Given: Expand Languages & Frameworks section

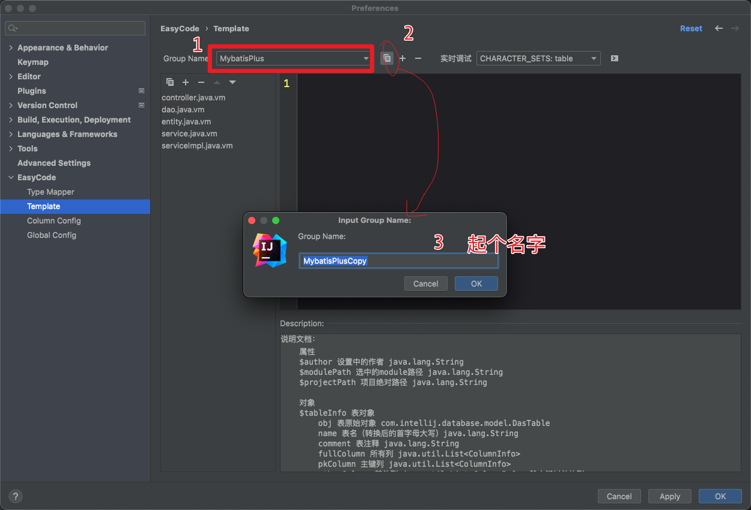Looking at the screenshot, I should pos(11,134).
